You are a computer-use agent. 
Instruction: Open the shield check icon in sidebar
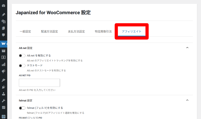(4, 116)
